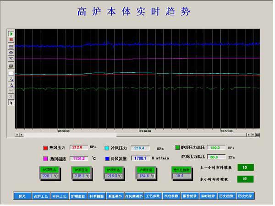Screen dimensions: 275x206
Task: Click the 冷风流量 legend label
Action: pos(119,159)
